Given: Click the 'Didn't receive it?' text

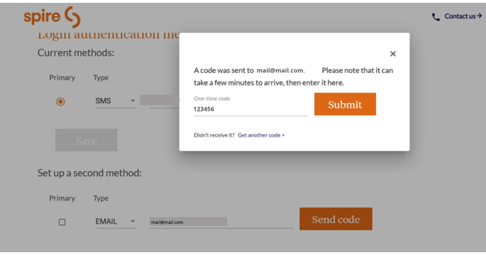Looking at the screenshot, I should click(x=214, y=135).
